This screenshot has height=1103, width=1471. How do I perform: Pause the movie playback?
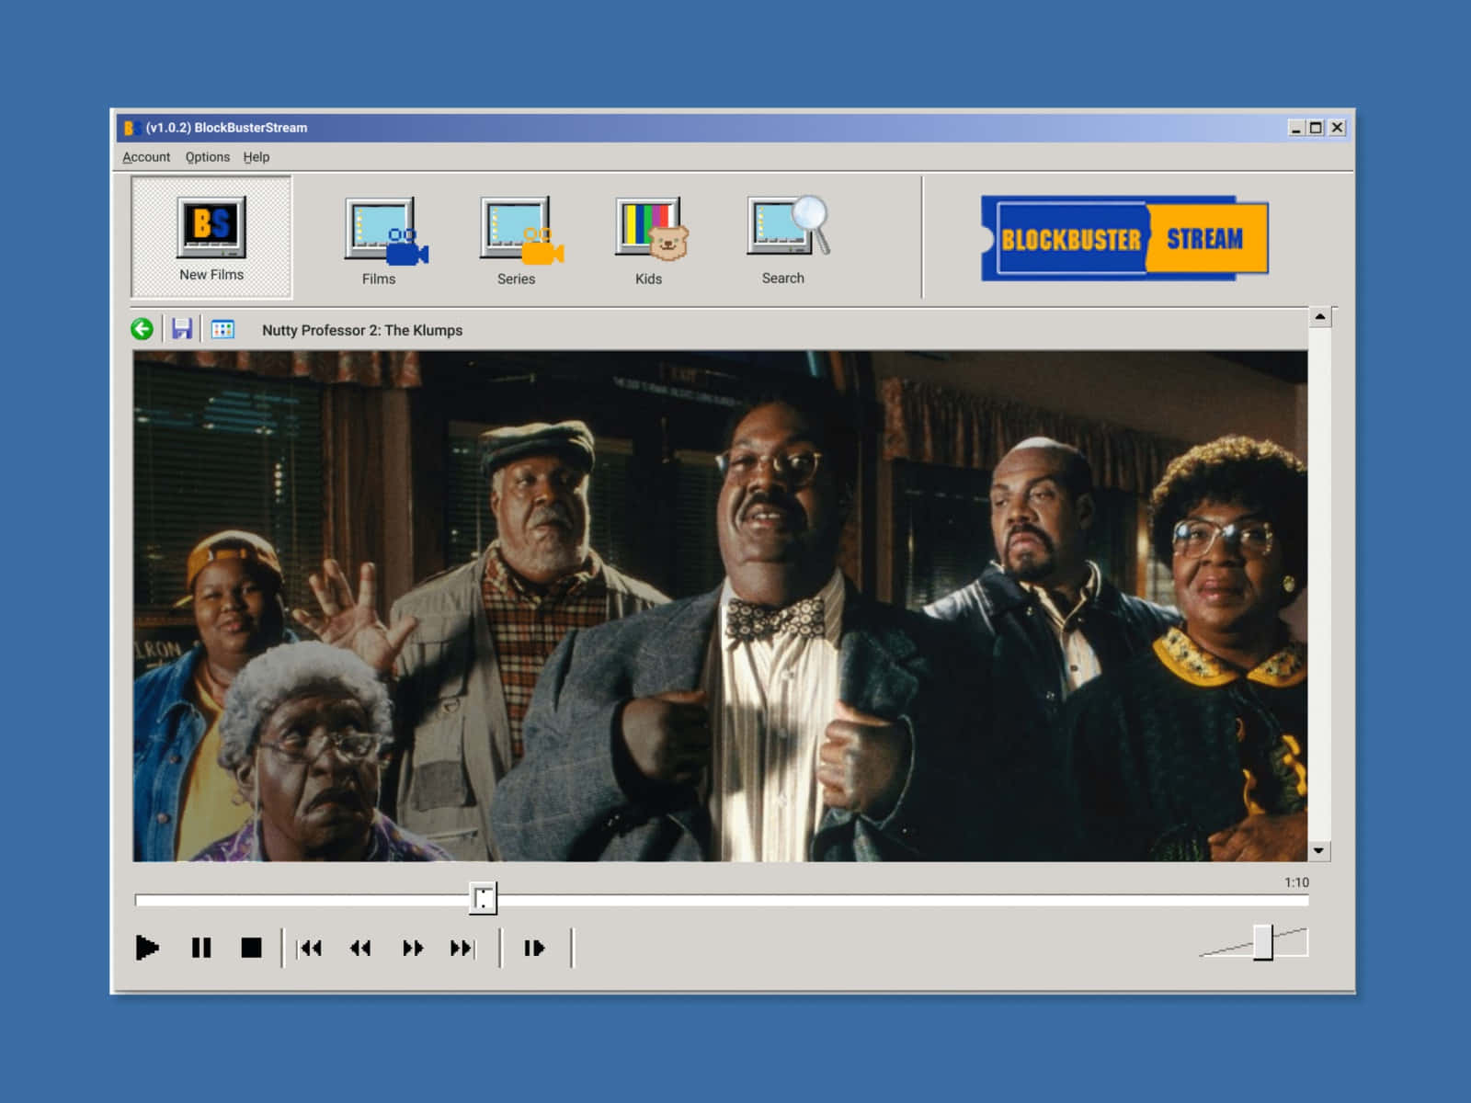click(200, 948)
